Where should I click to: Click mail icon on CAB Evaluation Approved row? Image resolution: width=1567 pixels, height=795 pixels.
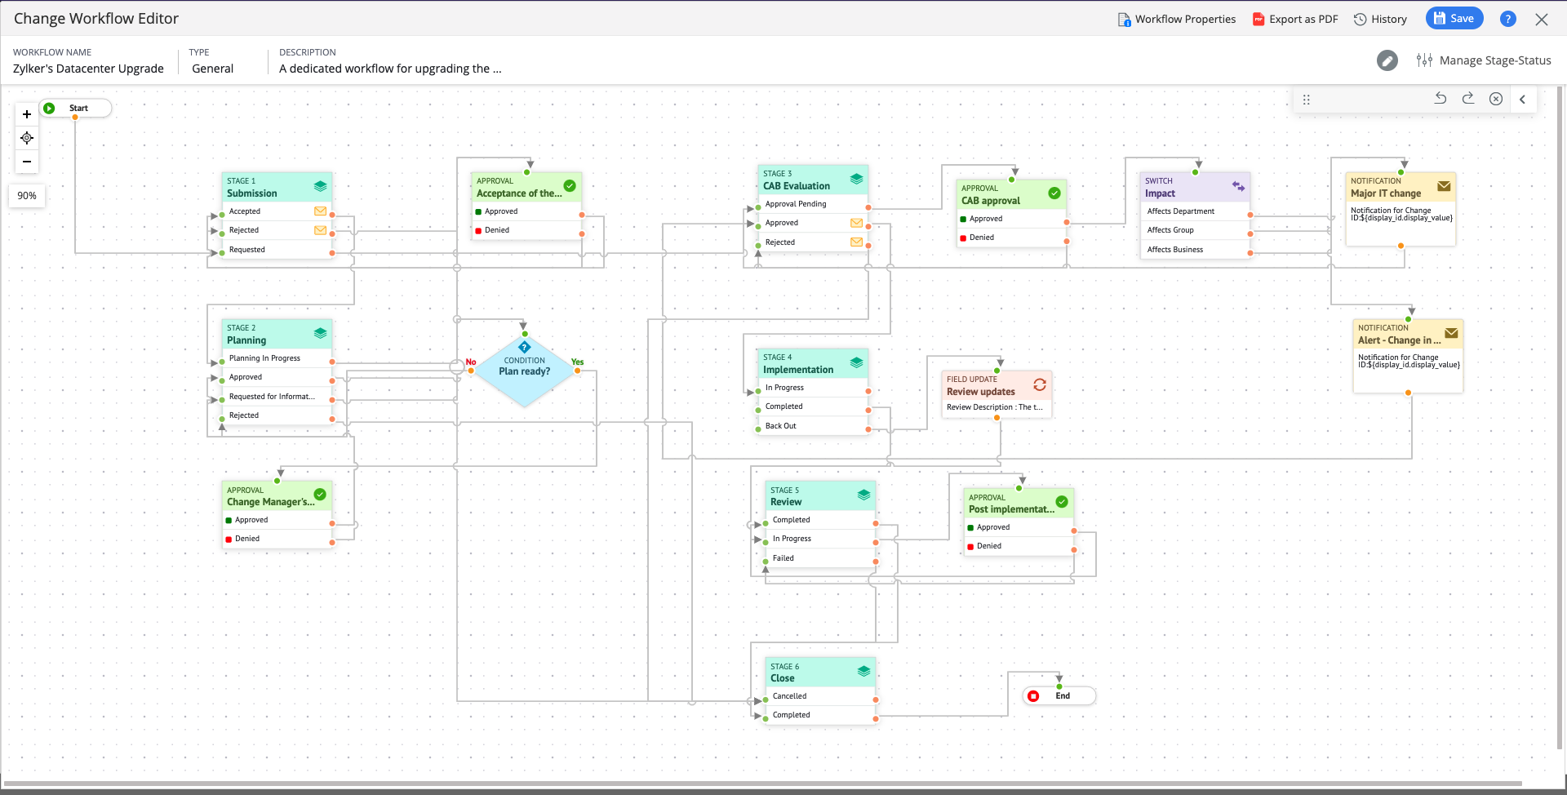click(x=856, y=223)
